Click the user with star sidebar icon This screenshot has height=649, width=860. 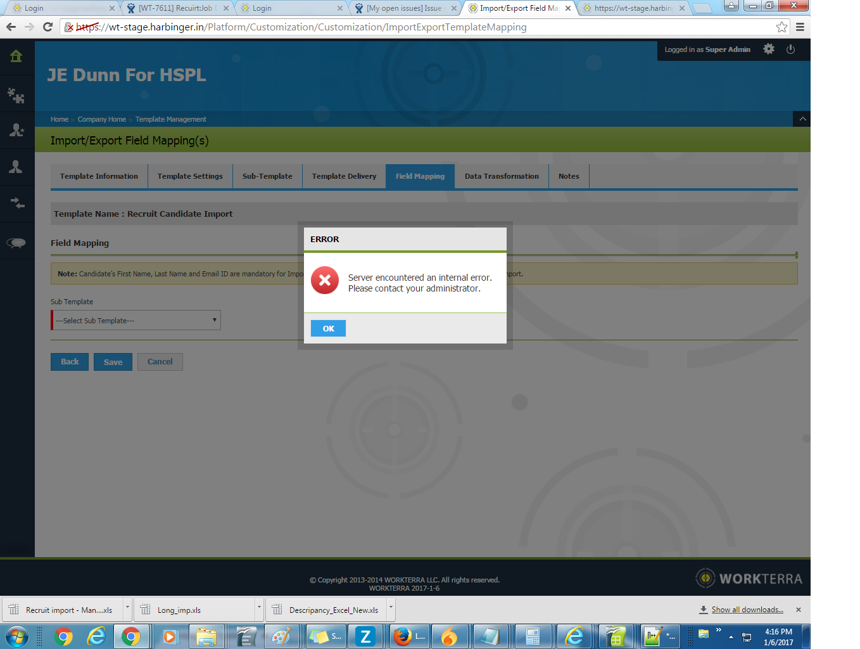(16, 131)
